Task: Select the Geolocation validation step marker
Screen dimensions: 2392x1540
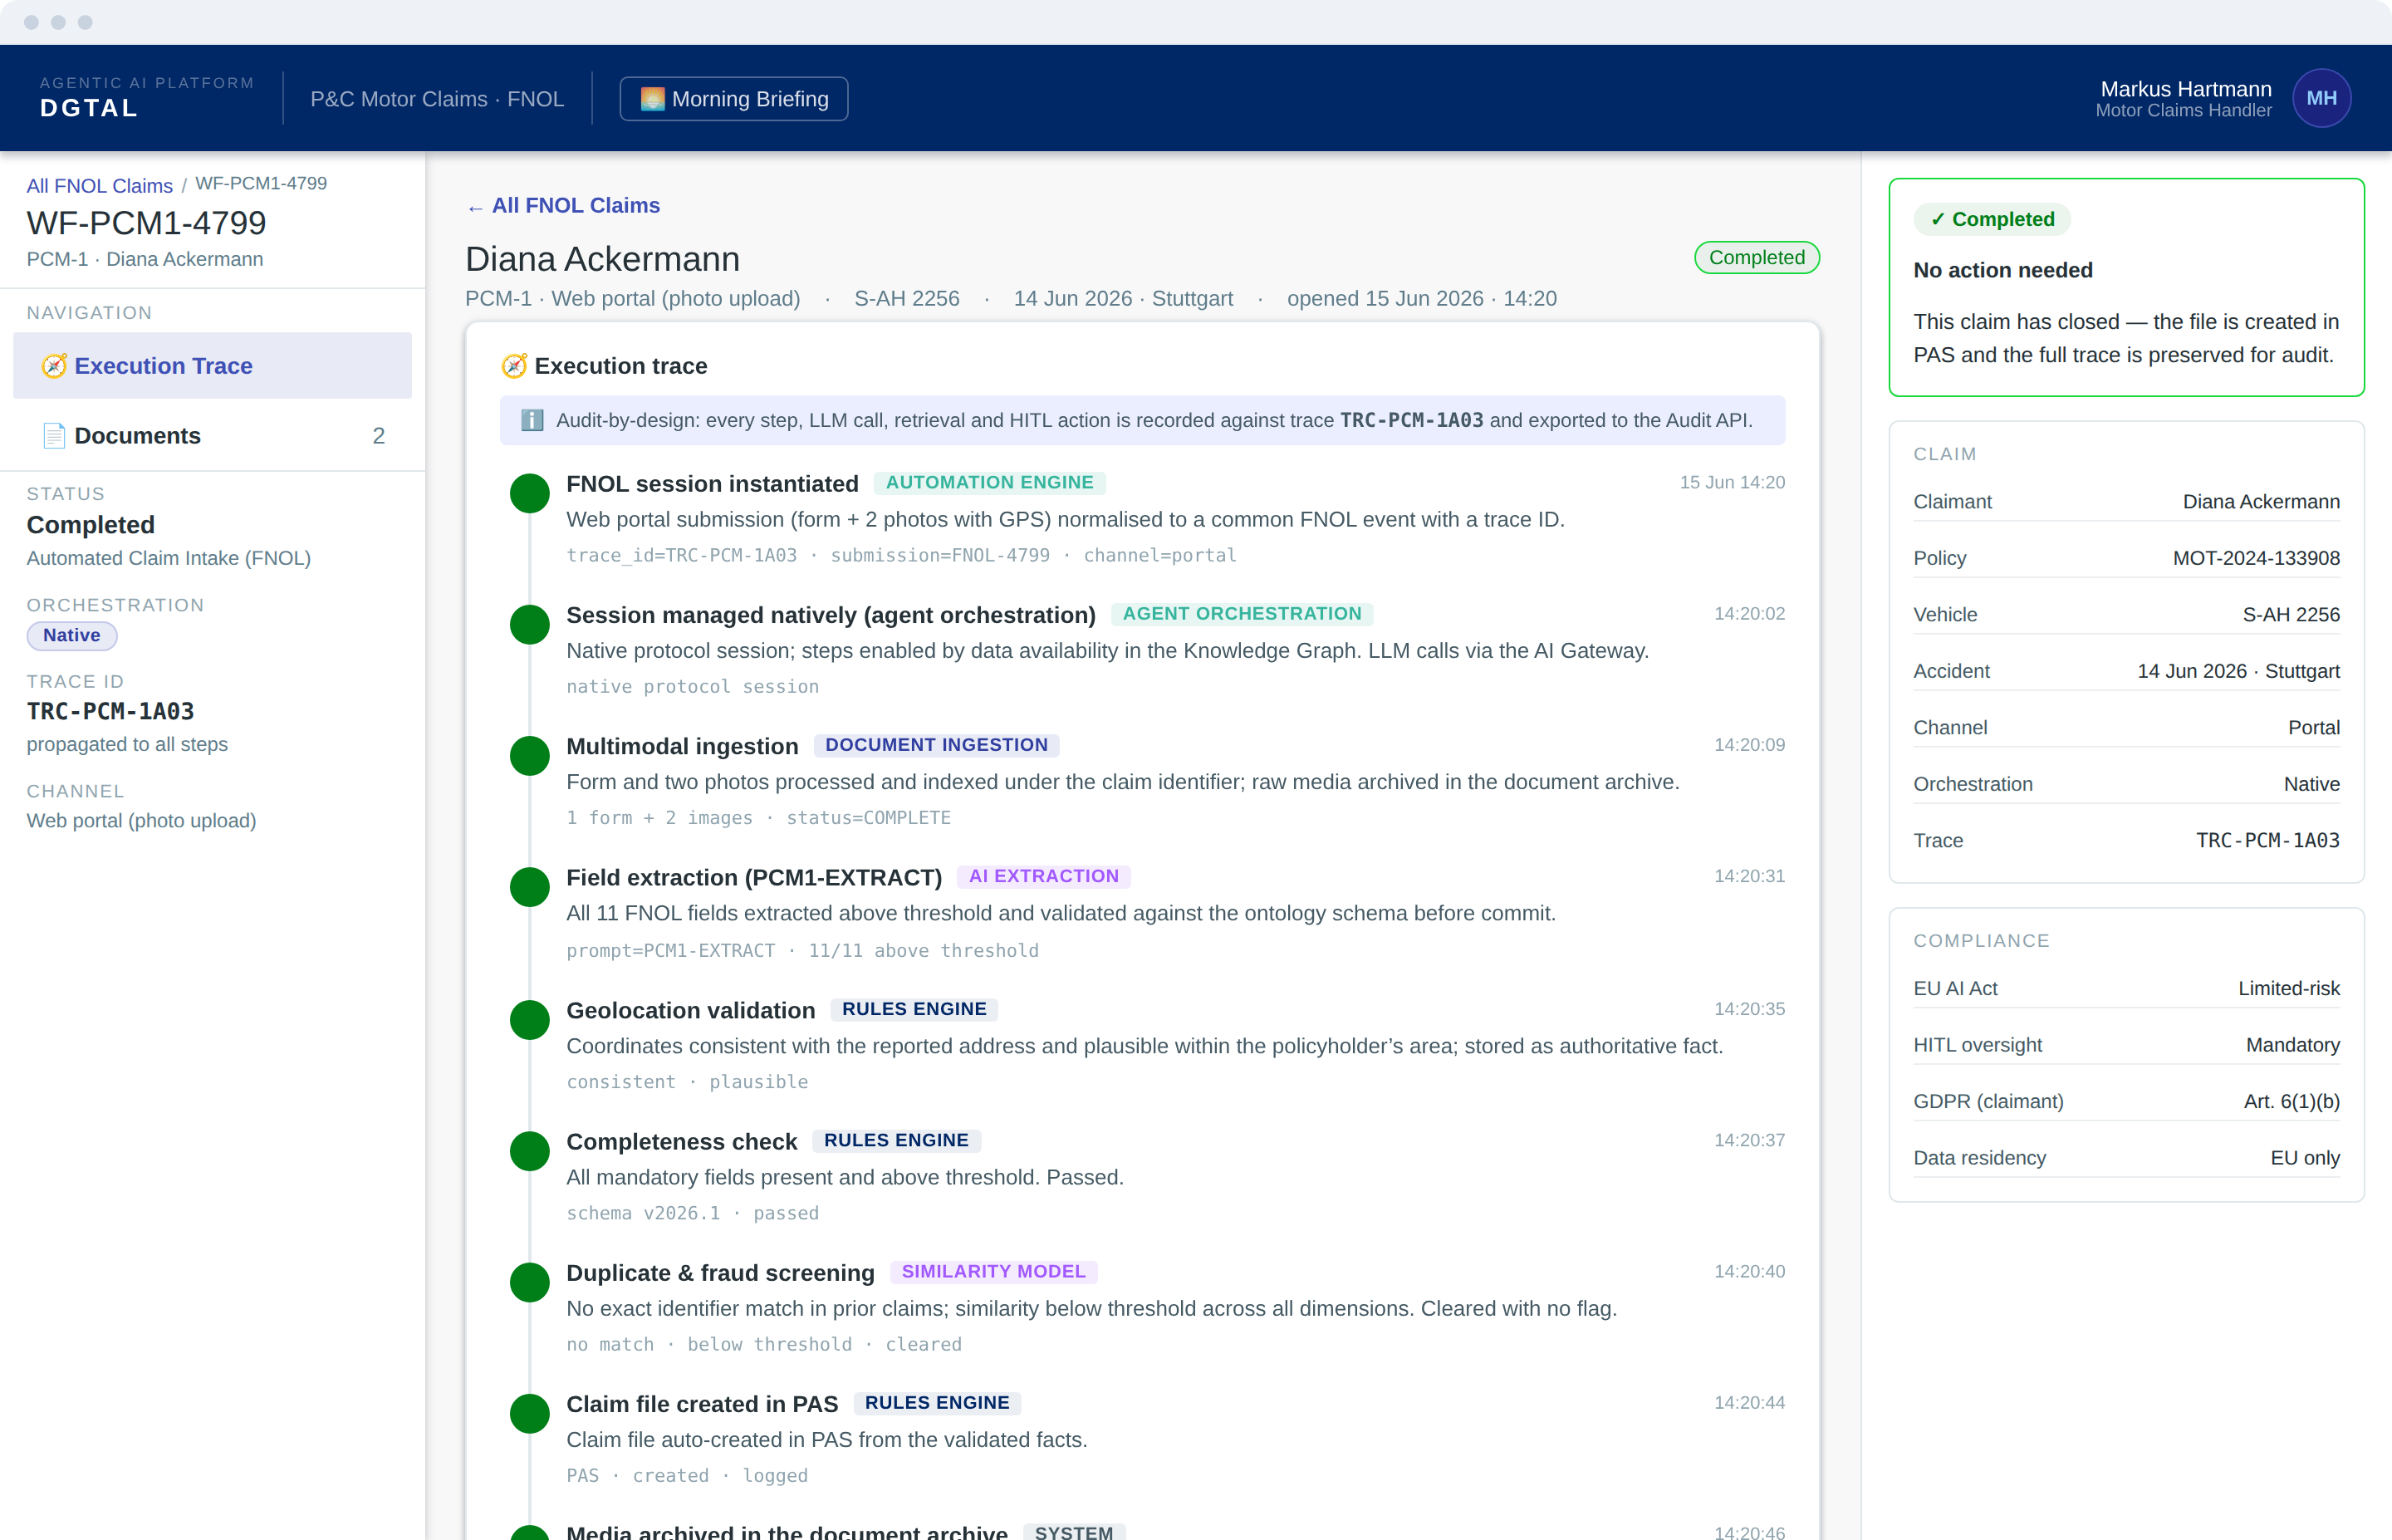Action: pyautogui.click(x=530, y=1019)
